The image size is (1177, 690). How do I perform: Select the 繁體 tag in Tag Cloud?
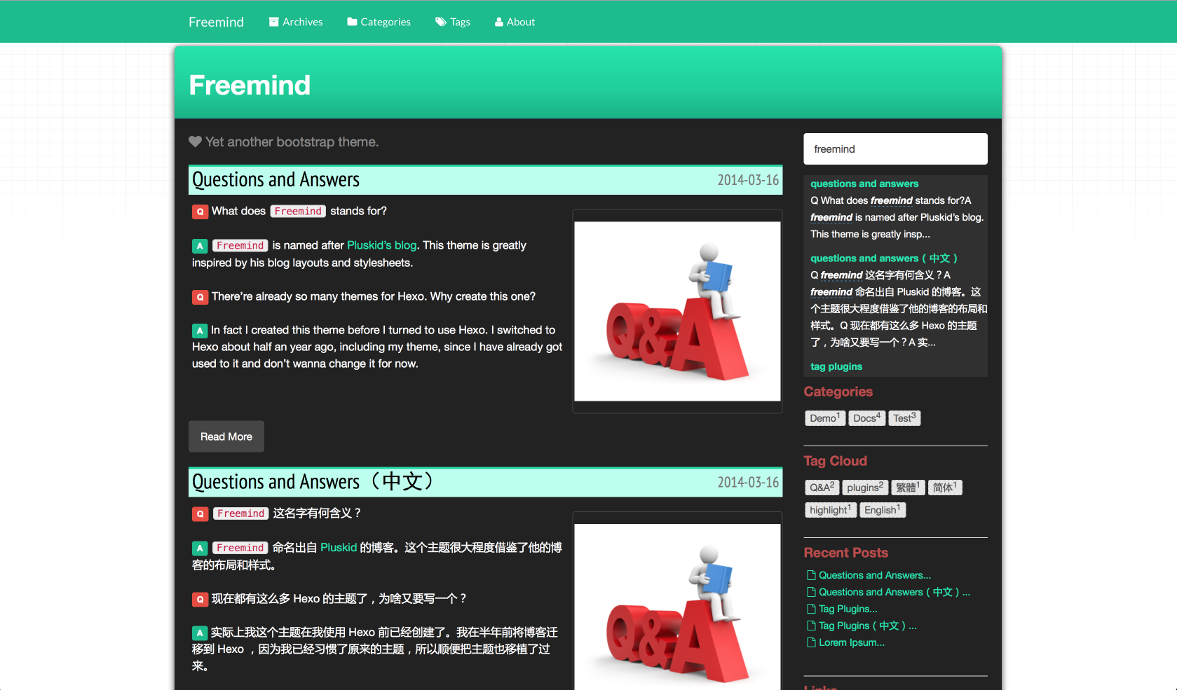[908, 488]
